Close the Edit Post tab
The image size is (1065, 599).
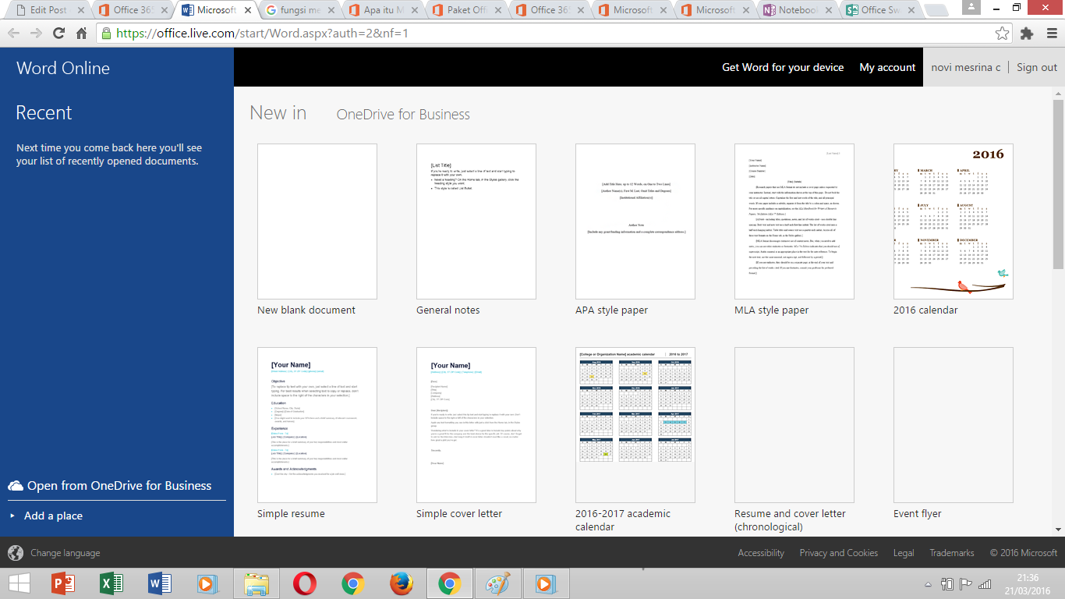[x=81, y=10]
